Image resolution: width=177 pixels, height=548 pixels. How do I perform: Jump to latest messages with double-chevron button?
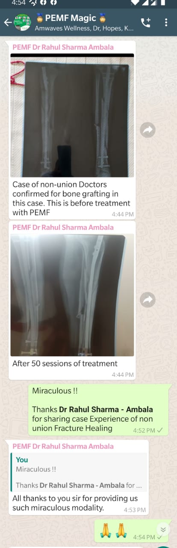coord(162,530)
